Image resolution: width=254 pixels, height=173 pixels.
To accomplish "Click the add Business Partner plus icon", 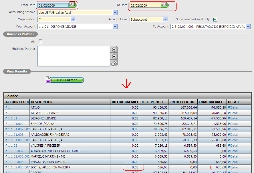I will (x=114, y=50).
